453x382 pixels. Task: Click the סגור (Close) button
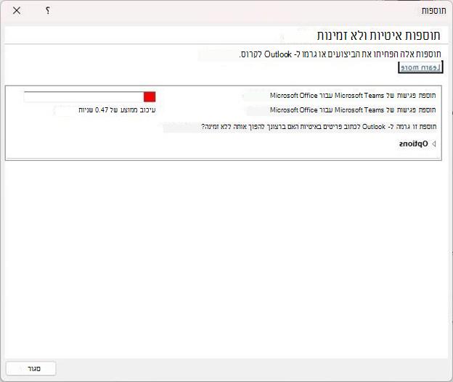pyautogui.click(x=31, y=368)
